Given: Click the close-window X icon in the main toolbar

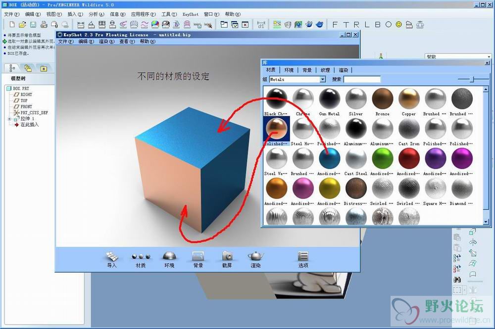Looking at the screenshot, I should (x=246, y=25).
